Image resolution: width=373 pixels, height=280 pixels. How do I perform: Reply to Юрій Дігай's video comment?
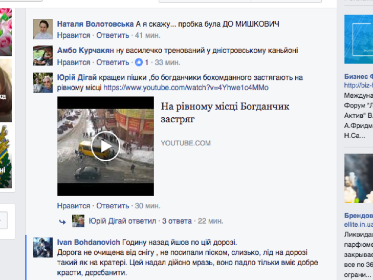113,206
